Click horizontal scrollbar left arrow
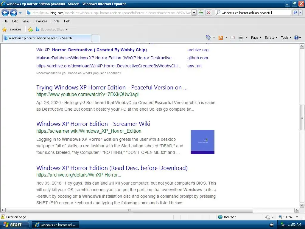Image resolution: width=305 pixels, height=229 pixels. (x=3, y=210)
